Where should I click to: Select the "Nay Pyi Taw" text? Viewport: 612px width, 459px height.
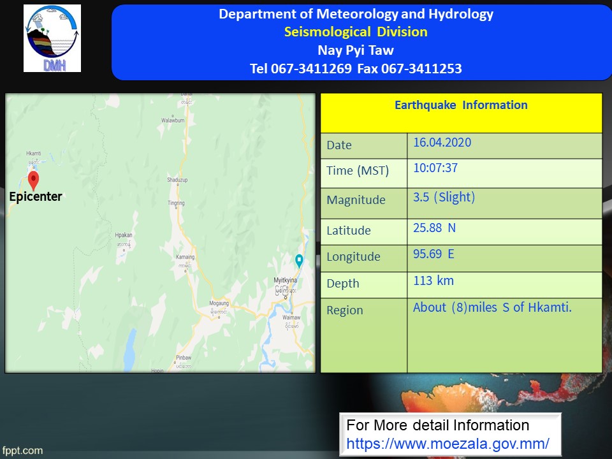pos(356,50)
